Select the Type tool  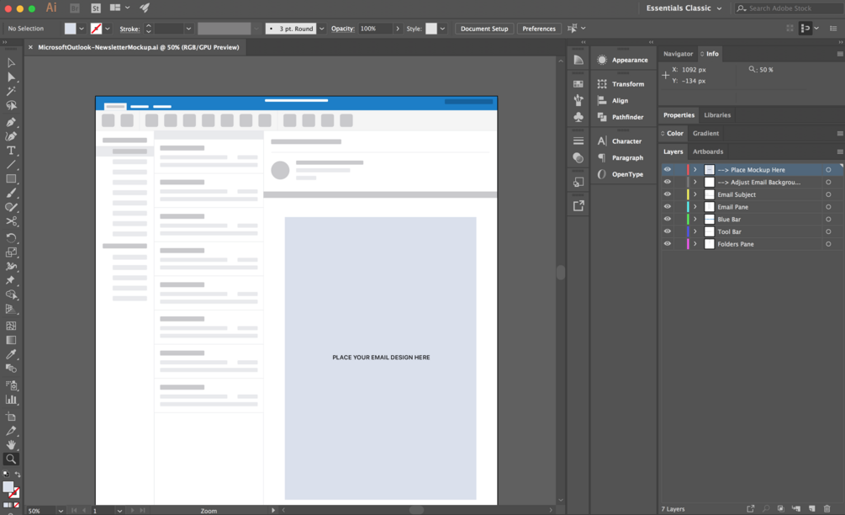tap(11, 151)
